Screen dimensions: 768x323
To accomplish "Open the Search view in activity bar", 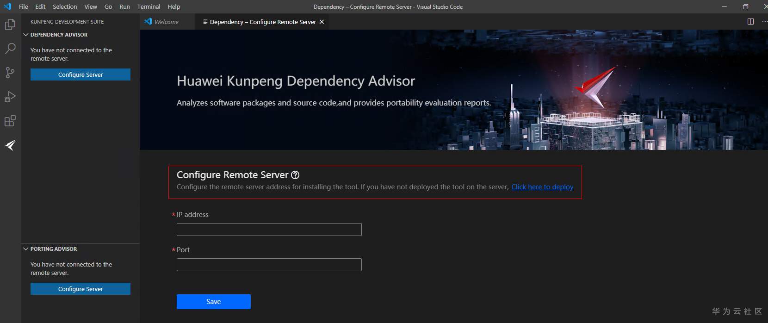I will coord(10,49).
